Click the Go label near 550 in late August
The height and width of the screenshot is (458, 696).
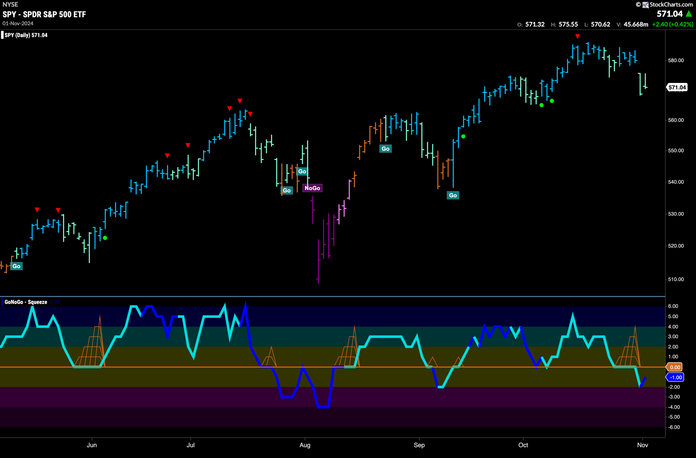click(x=386, y=149)
